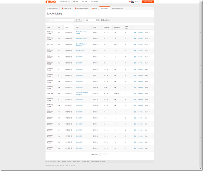Go to the previous page of activities
This screenshot has width=203, height=171.
point(101,155)
